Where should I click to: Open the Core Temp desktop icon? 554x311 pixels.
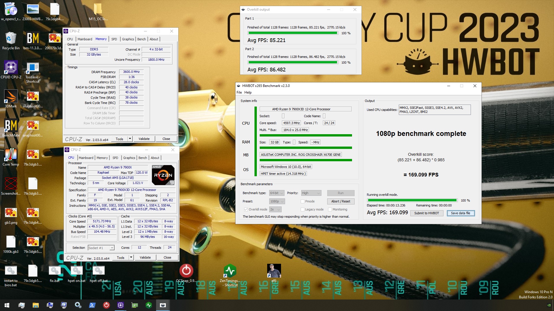point(11,157)
